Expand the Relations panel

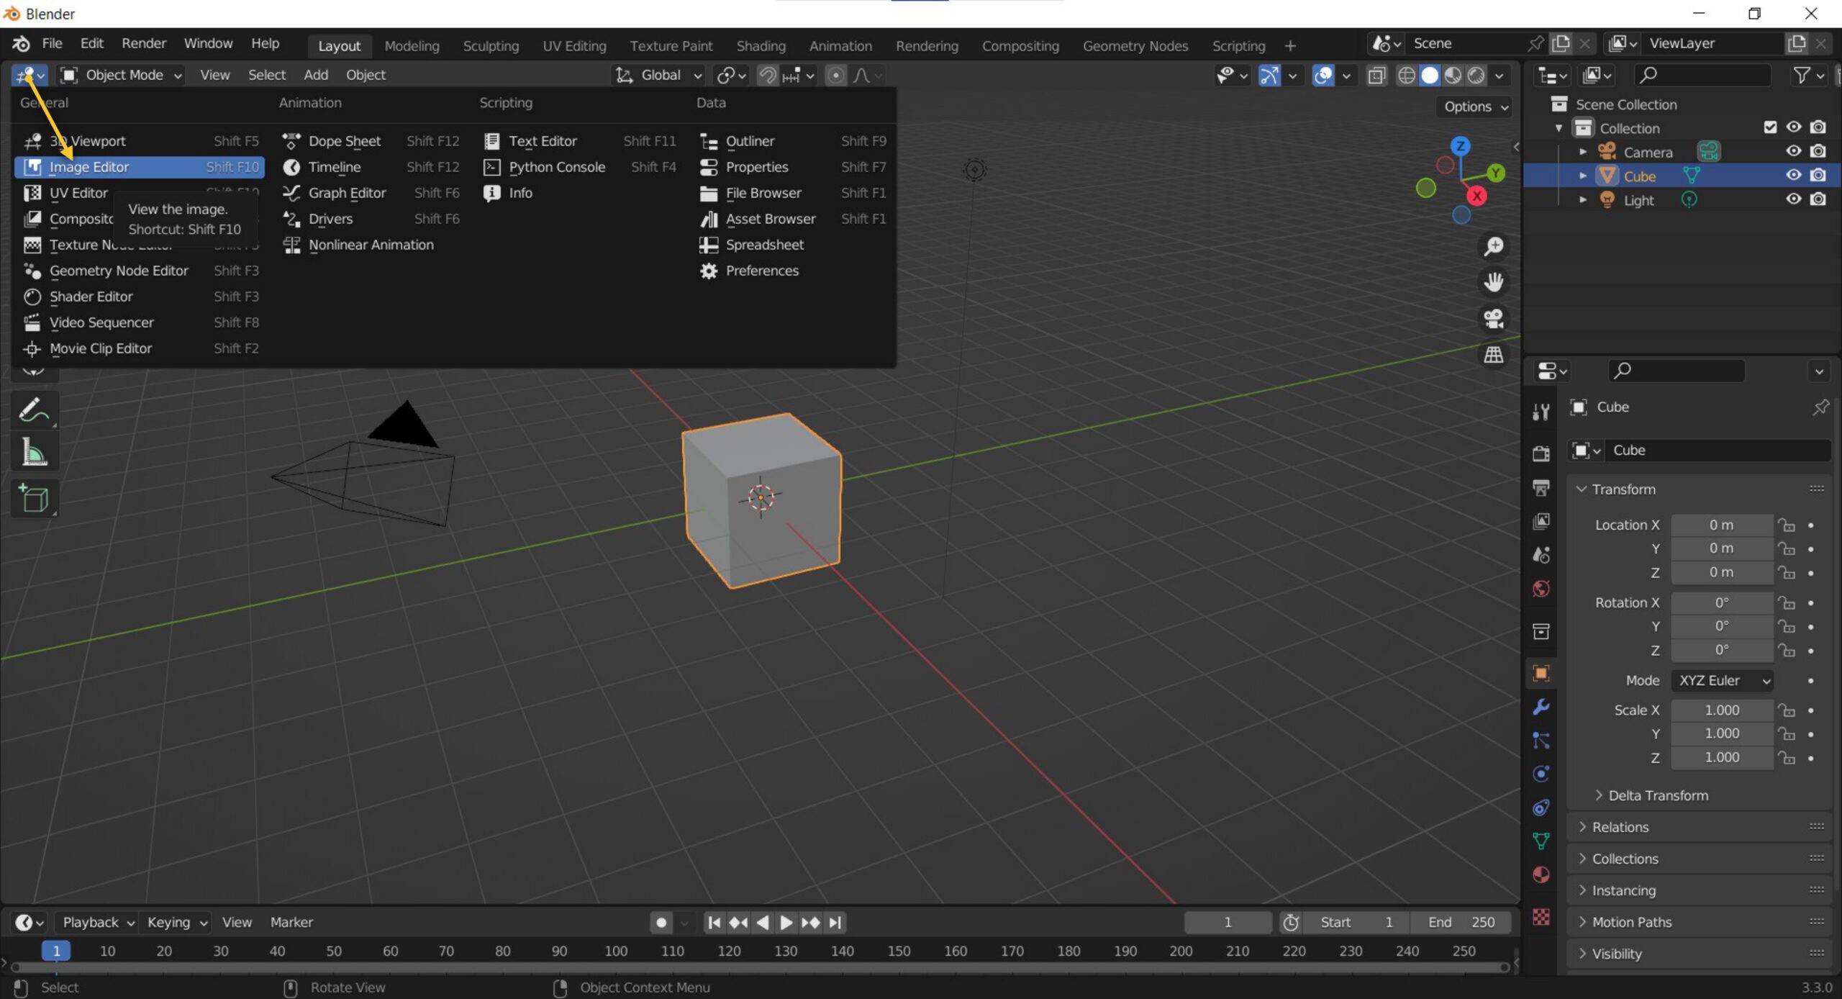point(1620,827)
